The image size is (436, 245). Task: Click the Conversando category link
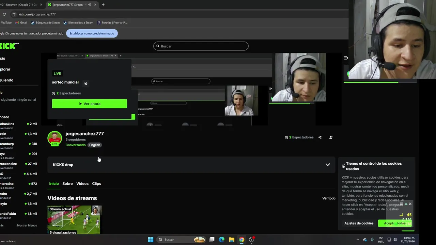[76, 145]
